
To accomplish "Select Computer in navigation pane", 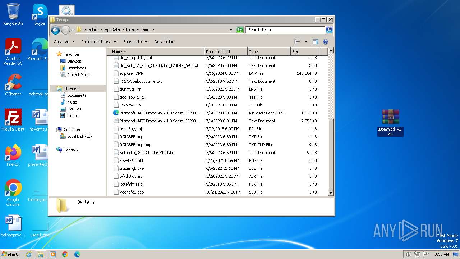I will click(x=72, y=129).
